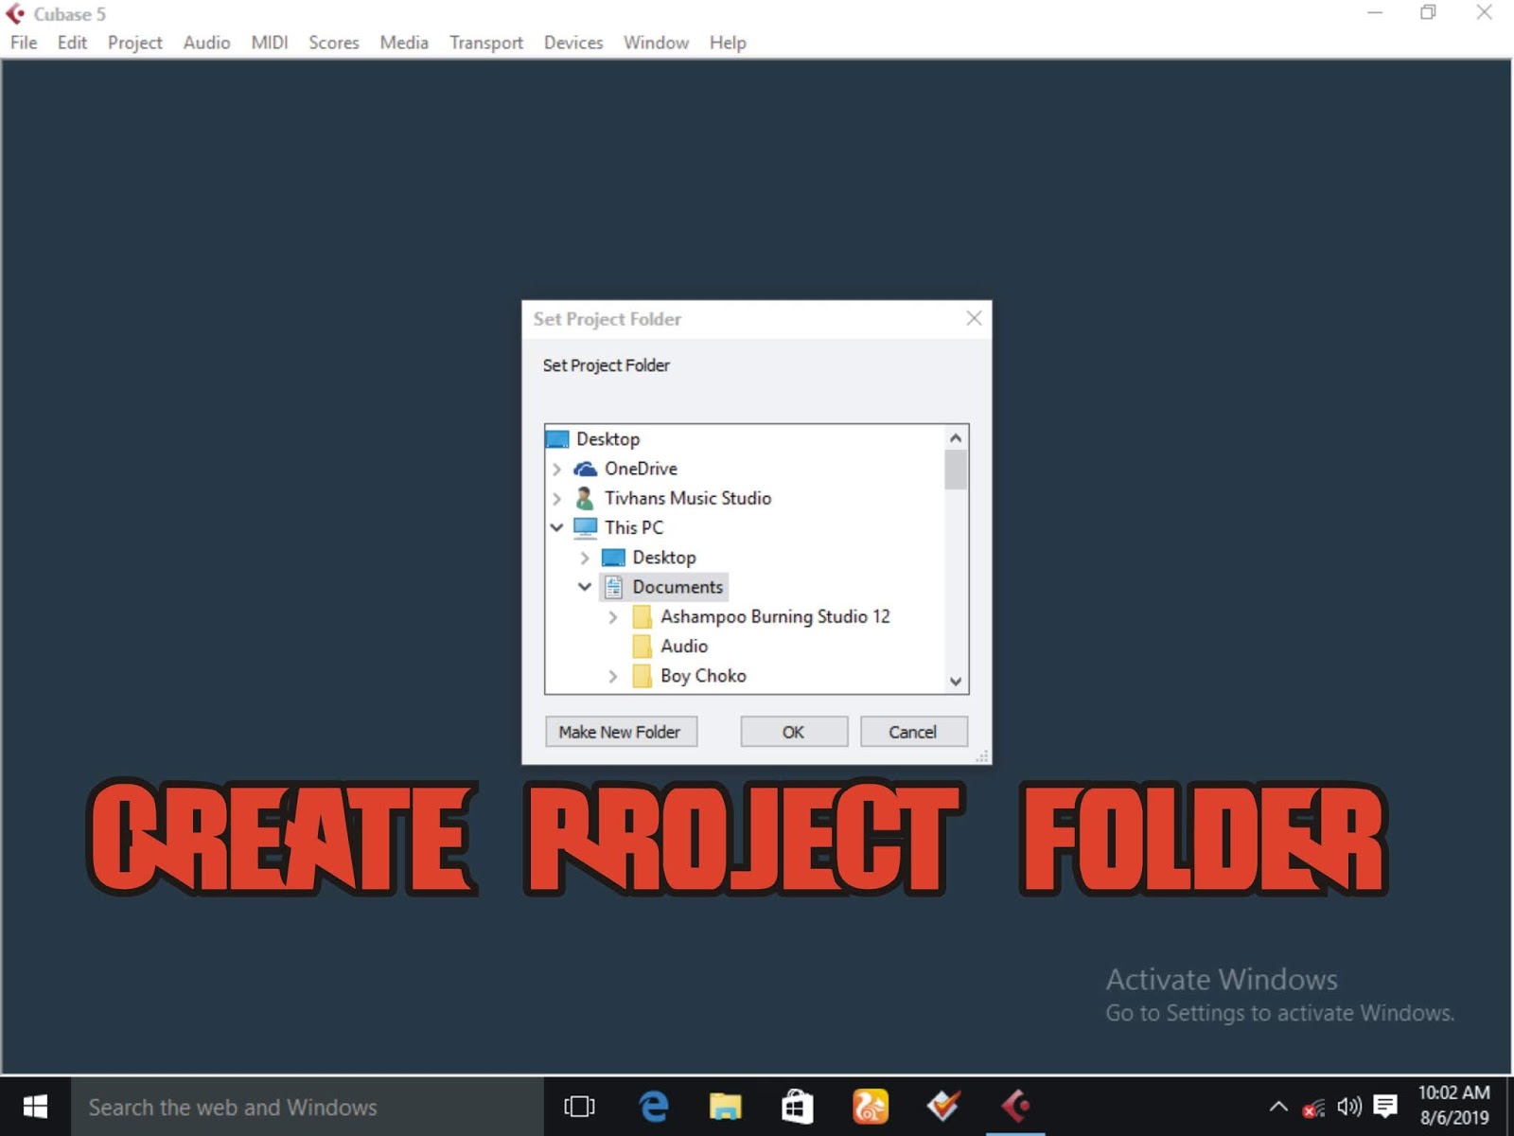Select OneDrive in the folder tree
This screenshot has height=1136, width=1514.
click(x=642, y=469)
